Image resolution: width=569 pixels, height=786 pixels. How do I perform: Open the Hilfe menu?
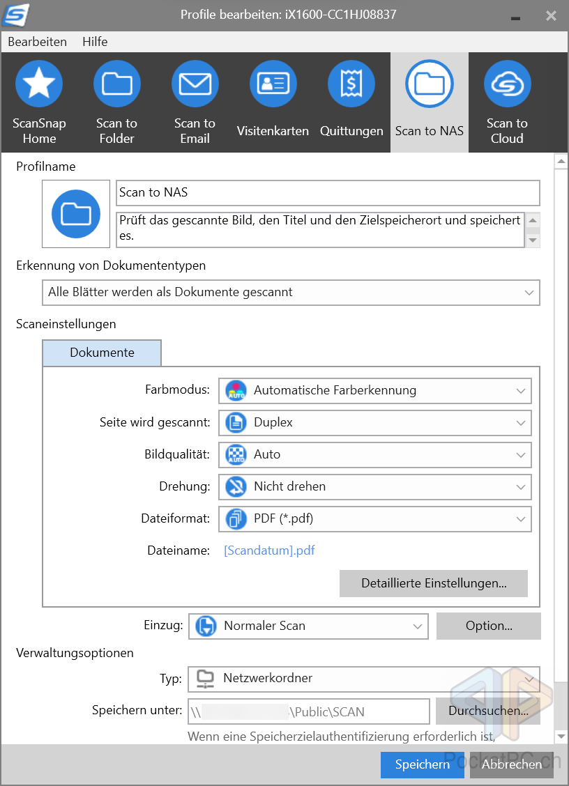[95, 42]
